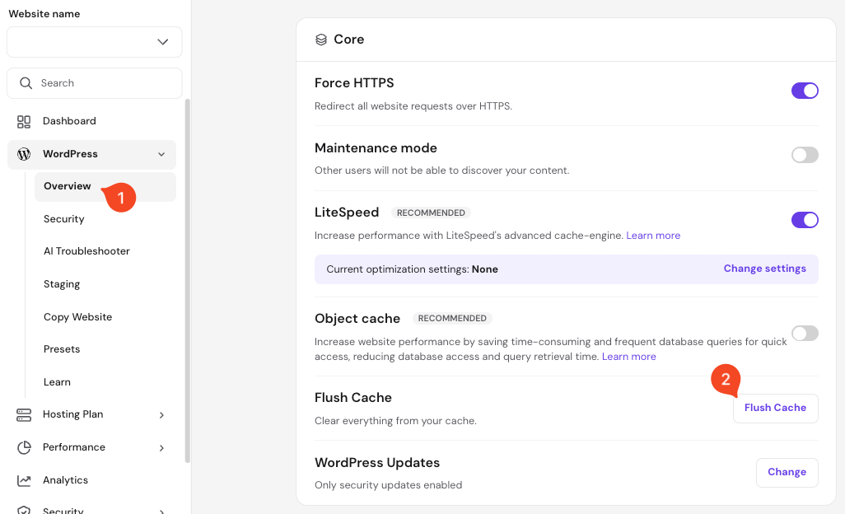Disable the LiteSpeed toggle
The width and height of the screenshot is (845, 514).
point(805,220)
